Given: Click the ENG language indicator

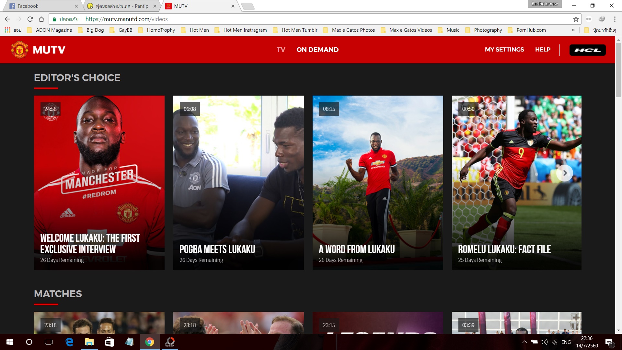Looking at the screenshot, I should pyautogui.click(x=566, y=342).
